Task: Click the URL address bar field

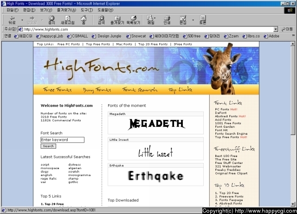Action: [x=148, y=29]
